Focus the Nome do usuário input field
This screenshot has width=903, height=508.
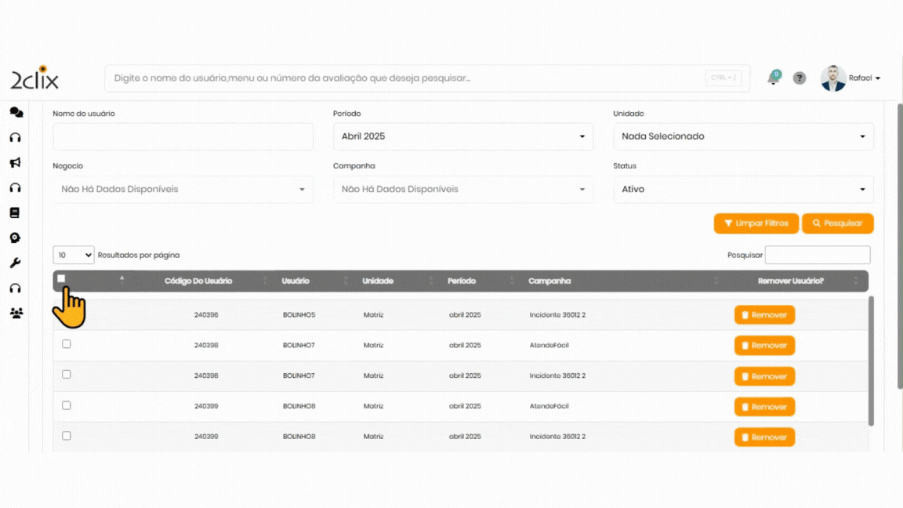[183, 136]
